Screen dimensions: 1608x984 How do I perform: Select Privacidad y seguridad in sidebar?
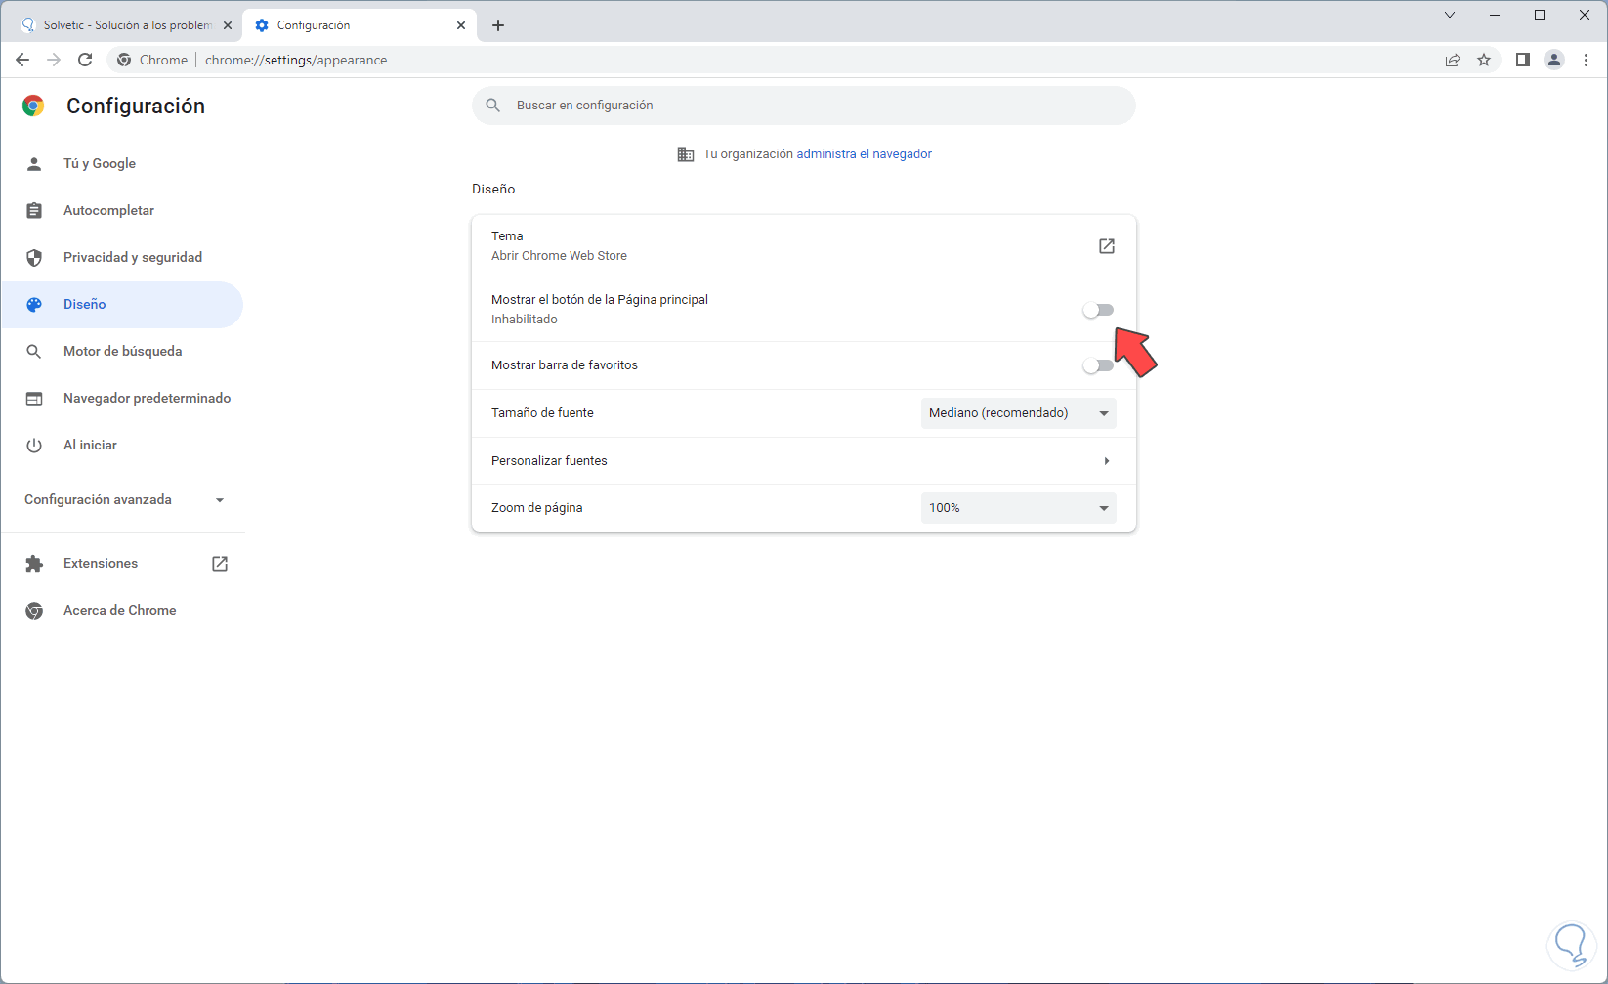132,258
